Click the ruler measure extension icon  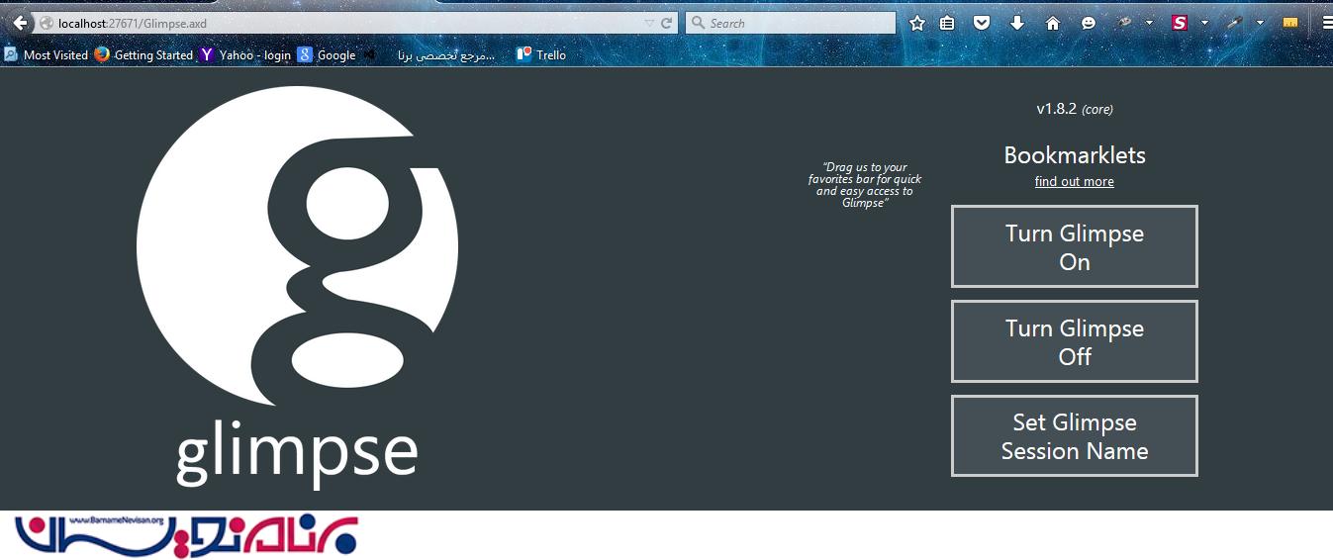[x=1290, y=23]
